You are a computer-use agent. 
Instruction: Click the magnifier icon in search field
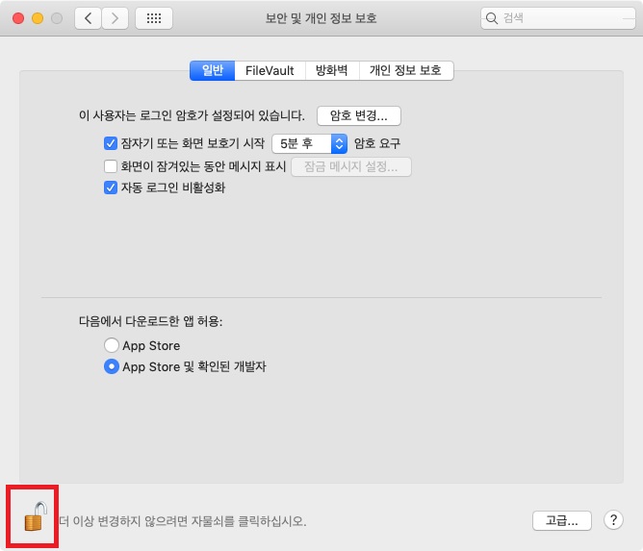[491, 18]
